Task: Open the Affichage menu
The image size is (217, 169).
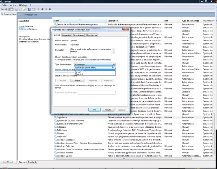Action: point(23,5)
